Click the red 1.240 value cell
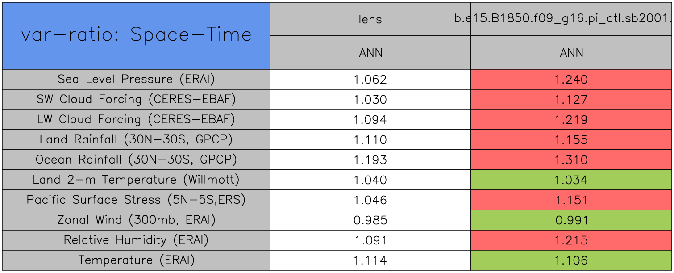The image size is (674, 273). coord(571,80)
